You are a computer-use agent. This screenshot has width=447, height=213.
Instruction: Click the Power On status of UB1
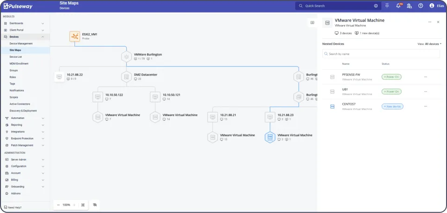(x=392, y=92)
